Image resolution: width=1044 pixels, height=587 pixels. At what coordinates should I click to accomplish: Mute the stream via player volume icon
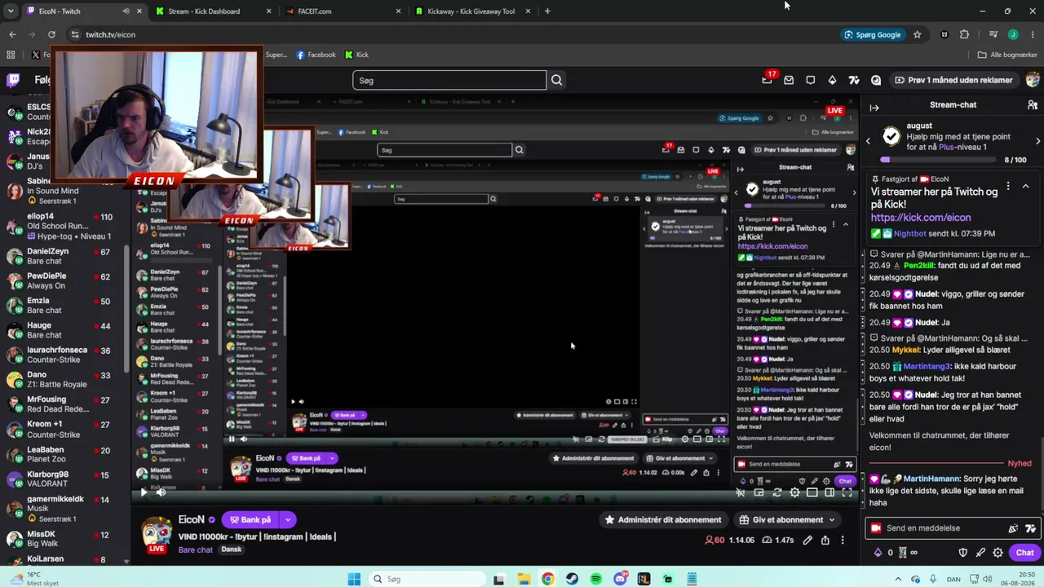pyautogui.click(x=161, y=492)
